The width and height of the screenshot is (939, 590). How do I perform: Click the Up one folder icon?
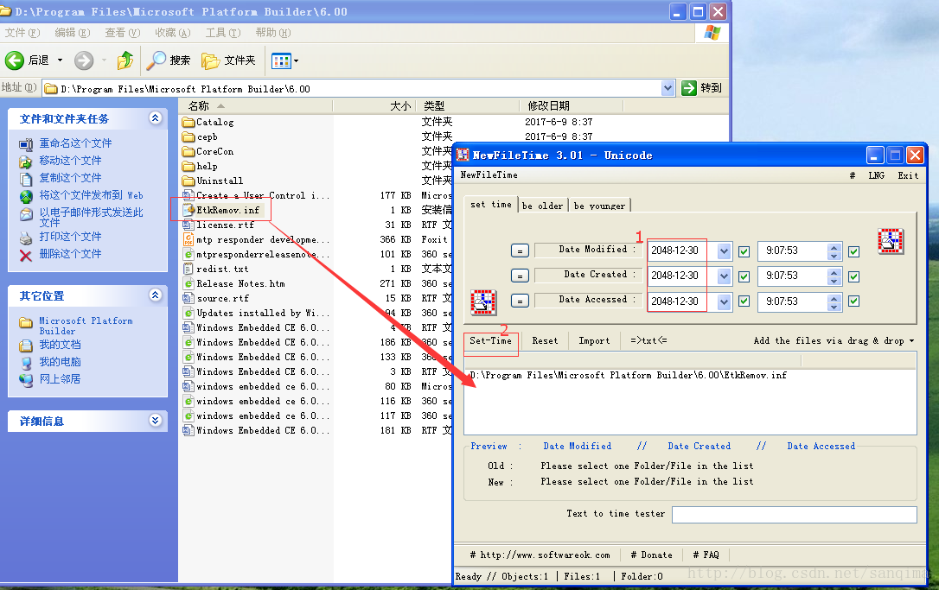tap(125, 60)
